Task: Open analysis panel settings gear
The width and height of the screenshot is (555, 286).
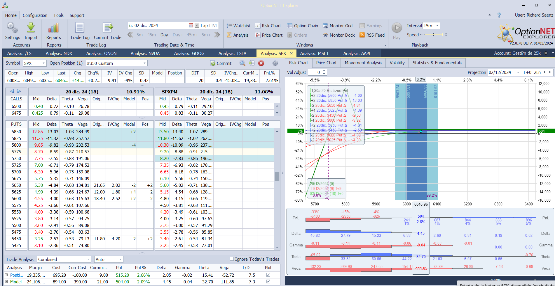Action: point(275,63)
